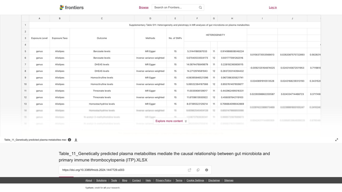Viewport: 342px width, 192px height.
Task: Download the Table_11 file
Action: click(76, 140)
